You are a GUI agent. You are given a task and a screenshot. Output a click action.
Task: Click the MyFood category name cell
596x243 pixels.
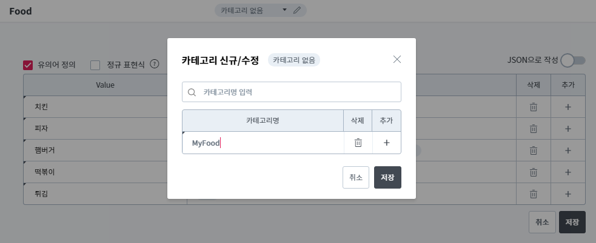tap(263, 143)
